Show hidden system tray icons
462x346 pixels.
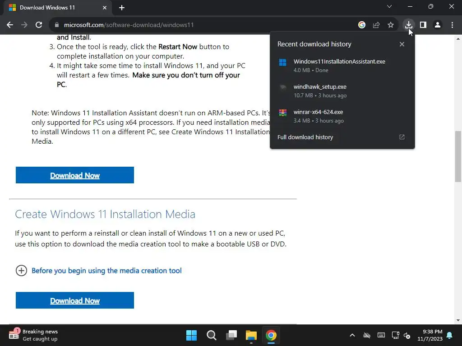[352, 335]
